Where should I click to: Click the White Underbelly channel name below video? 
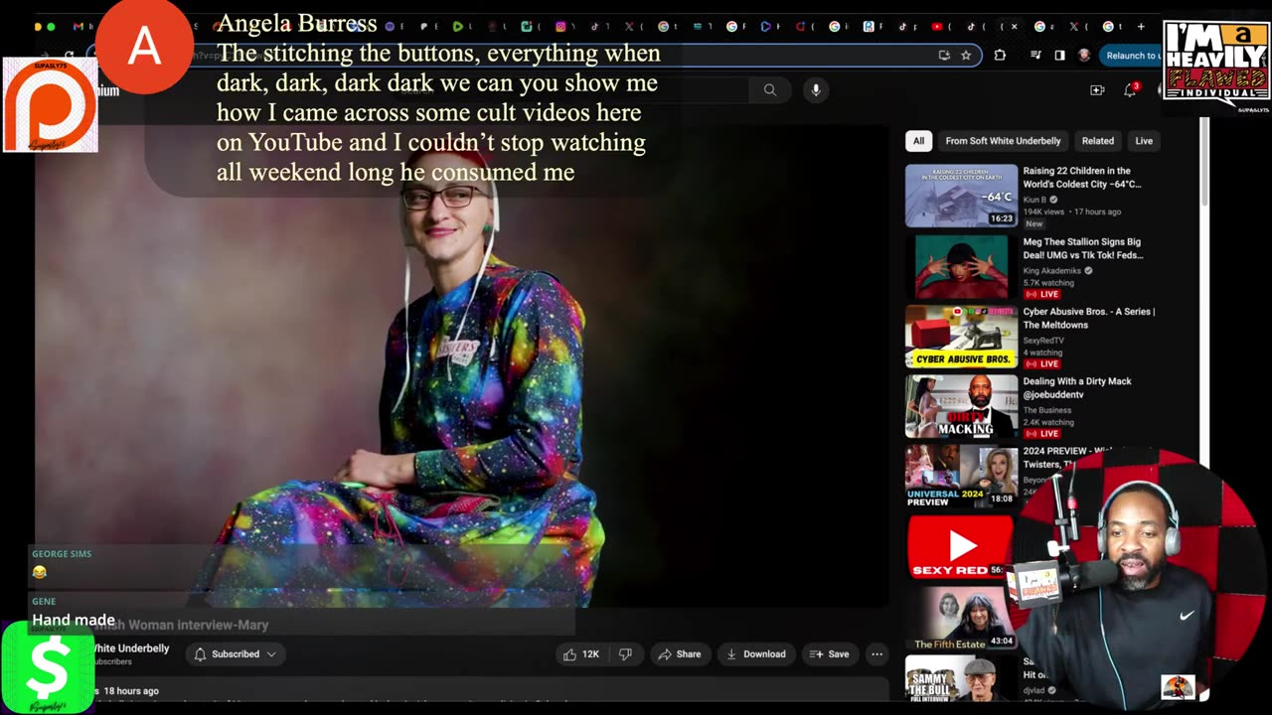[x=131, y=648]
